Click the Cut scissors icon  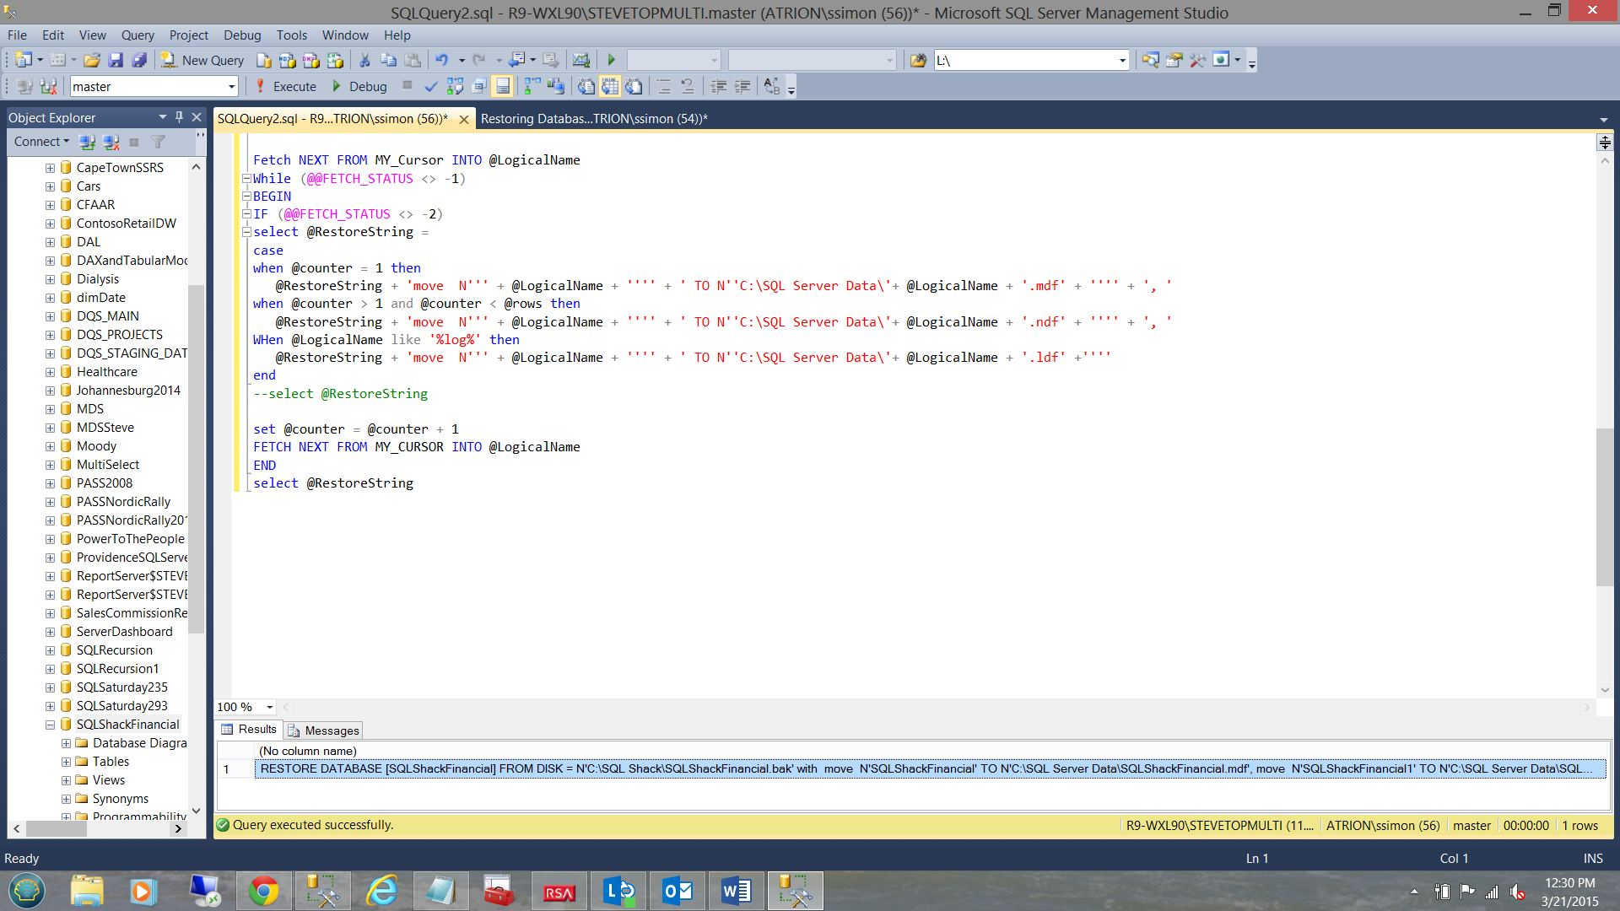(x=364, y=60)
